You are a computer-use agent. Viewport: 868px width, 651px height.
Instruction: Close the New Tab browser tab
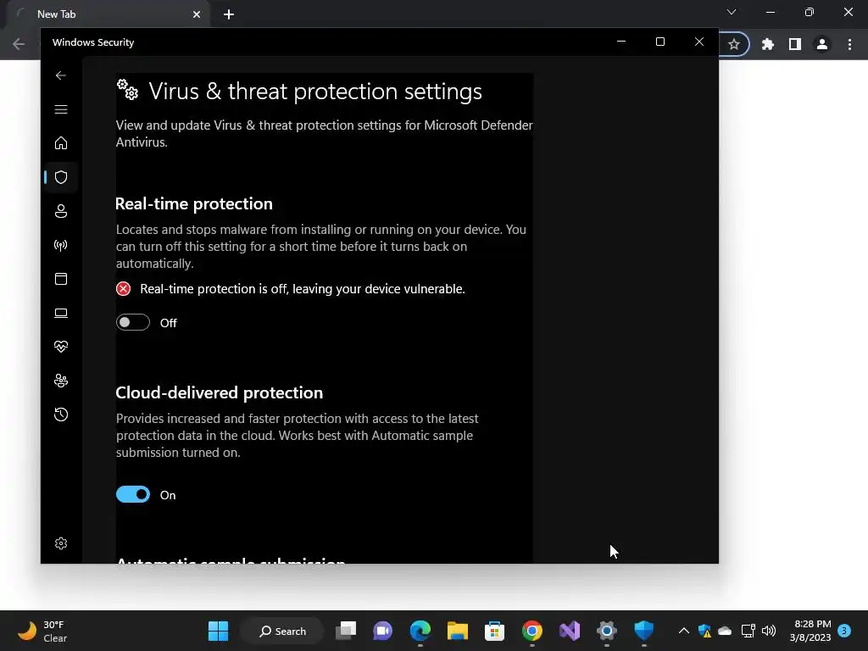[x=197, y=14]
